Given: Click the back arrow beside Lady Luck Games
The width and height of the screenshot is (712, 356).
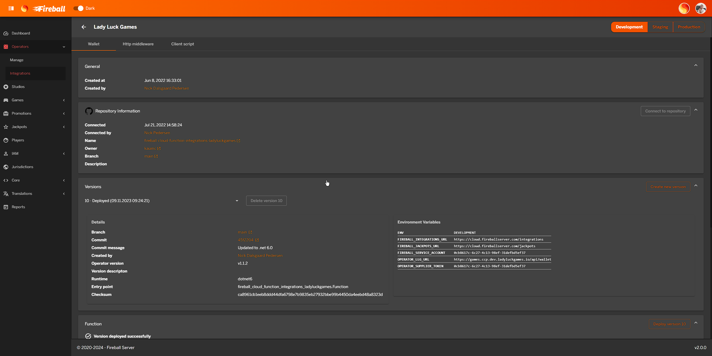Looking at the screenshot, I should coord(84,27).
